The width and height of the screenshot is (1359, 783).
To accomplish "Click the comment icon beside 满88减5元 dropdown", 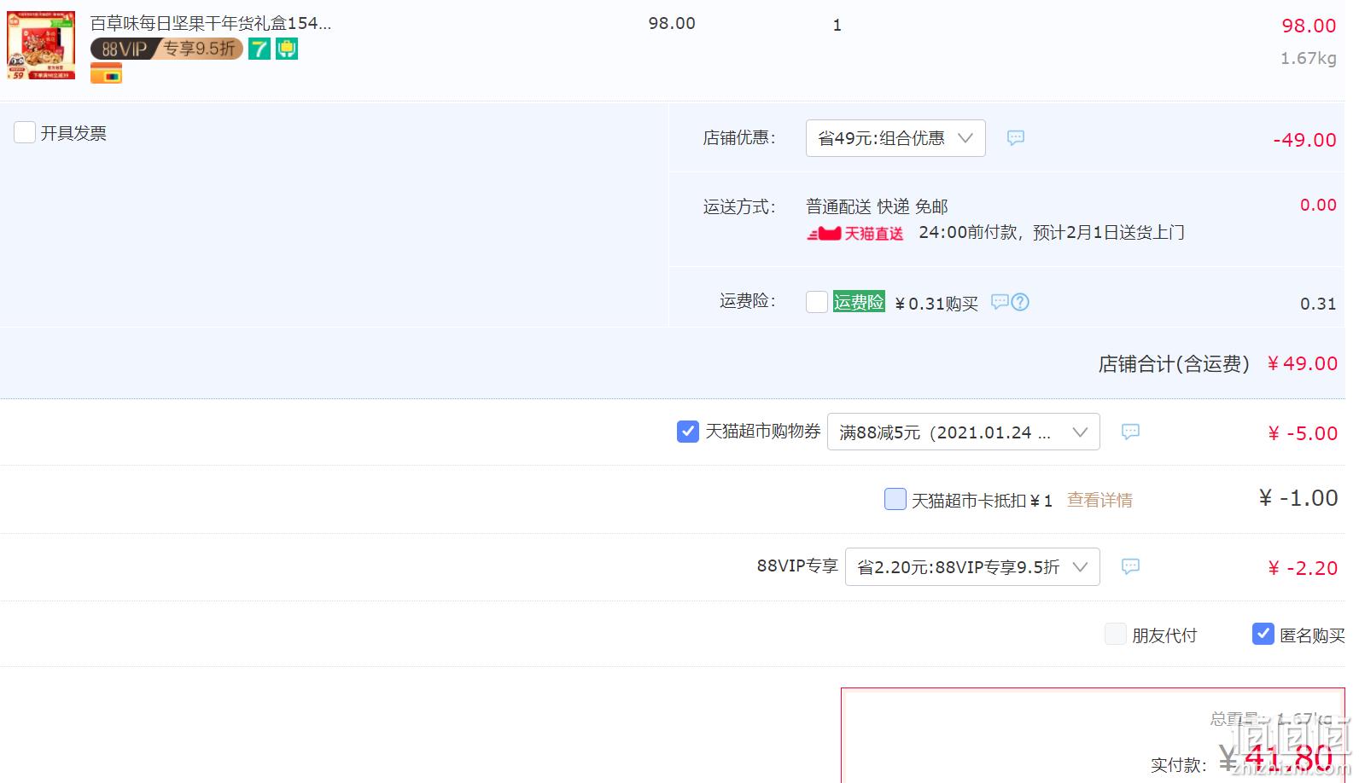I will pos(1130,432).
